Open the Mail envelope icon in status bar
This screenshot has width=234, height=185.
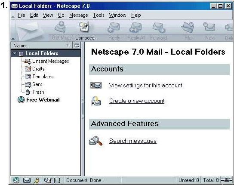click(27, 180)
